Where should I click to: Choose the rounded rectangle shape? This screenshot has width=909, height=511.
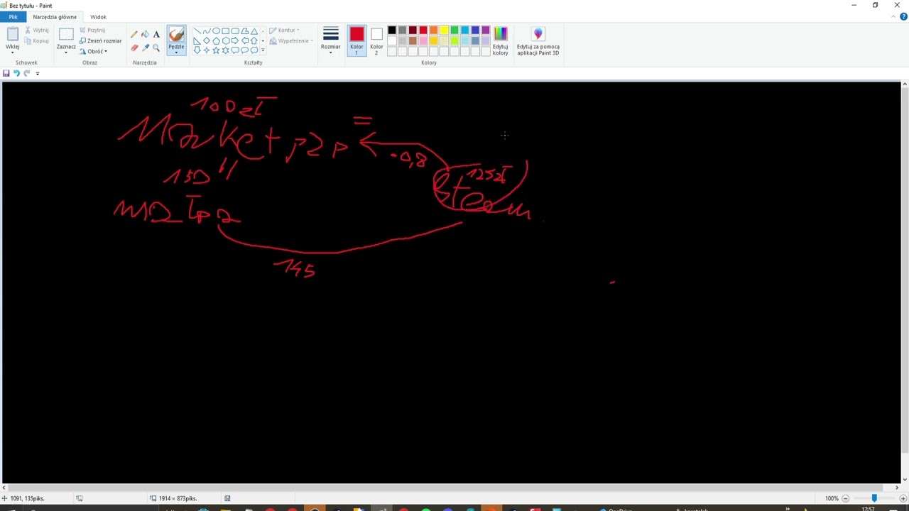click(235, 31)
